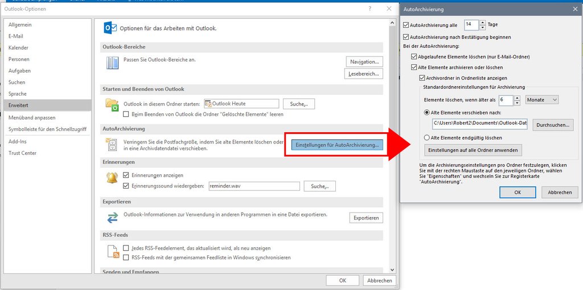Click the reminder.wav sound file field
Screen dimensions: 583x290
click(253, 186)
